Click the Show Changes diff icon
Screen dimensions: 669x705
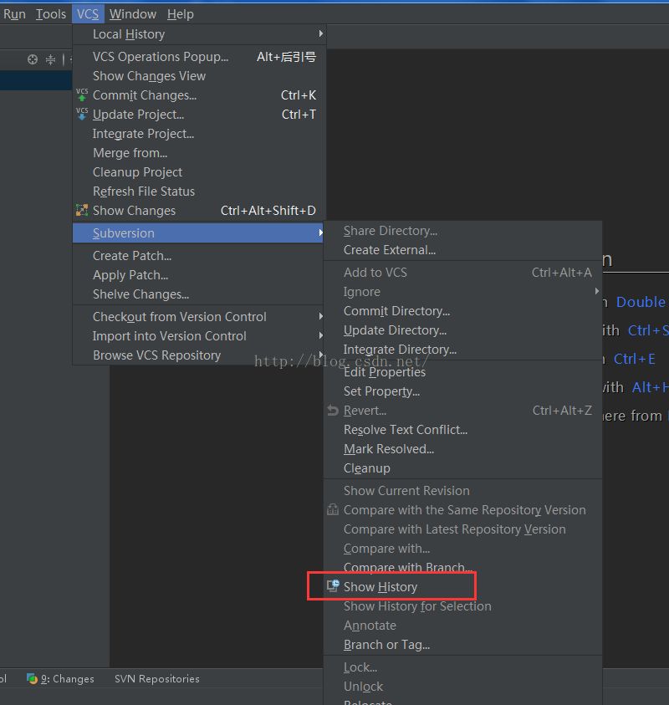pyautogui.click(x=82, y=210)
